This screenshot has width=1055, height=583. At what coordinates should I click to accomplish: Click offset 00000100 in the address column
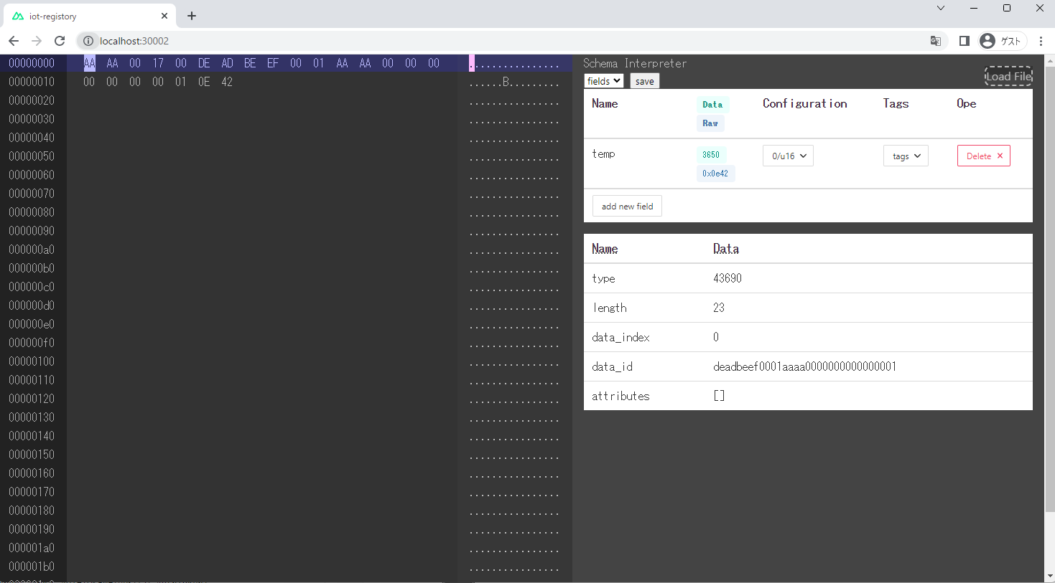pyautogui.click(x=32, y=361)
